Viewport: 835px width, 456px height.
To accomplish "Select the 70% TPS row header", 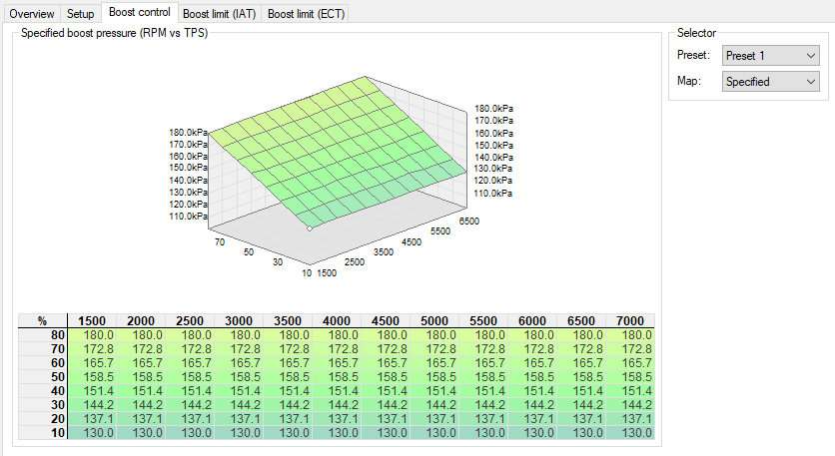I will [43, 349].
